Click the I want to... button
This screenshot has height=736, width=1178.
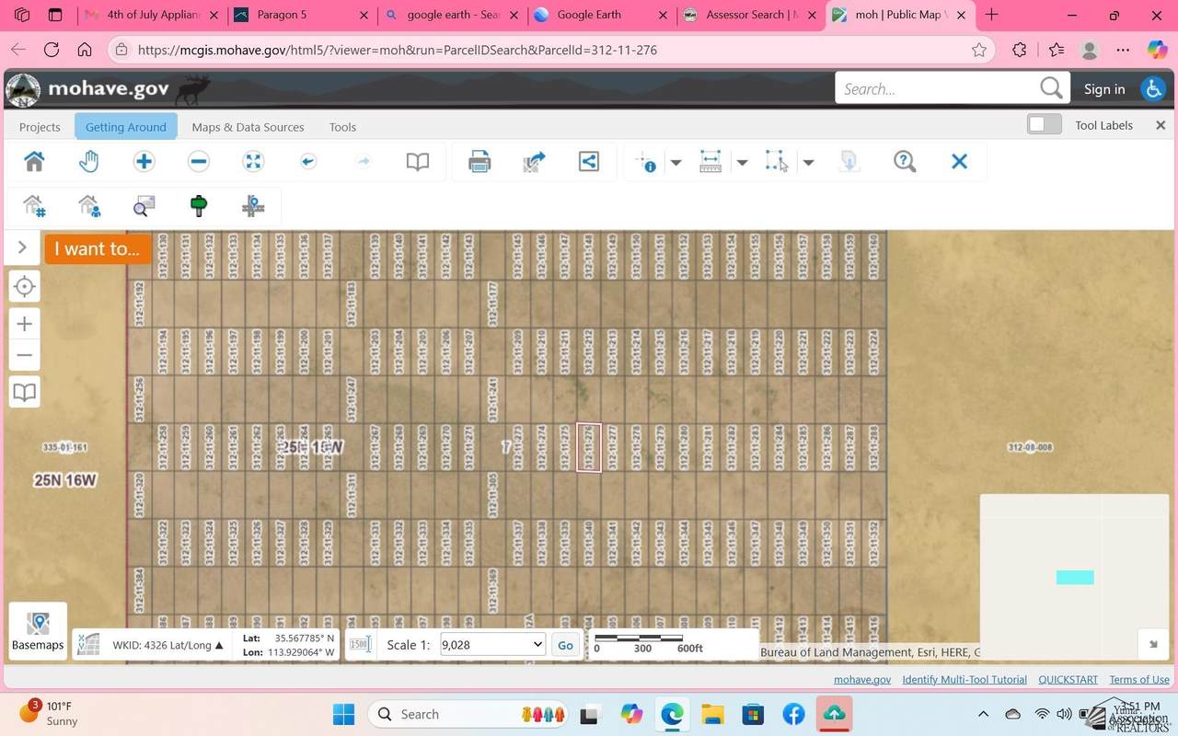[98, 248]
